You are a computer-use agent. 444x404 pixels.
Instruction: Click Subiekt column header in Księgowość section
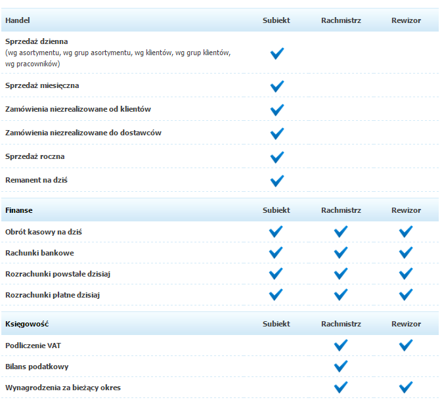[276, 324]
